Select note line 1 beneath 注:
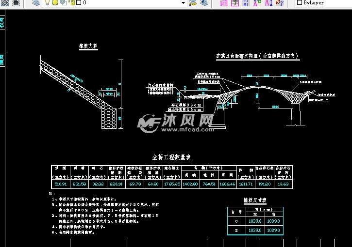This screenshot has width=352, height=247. coord(84,199)
